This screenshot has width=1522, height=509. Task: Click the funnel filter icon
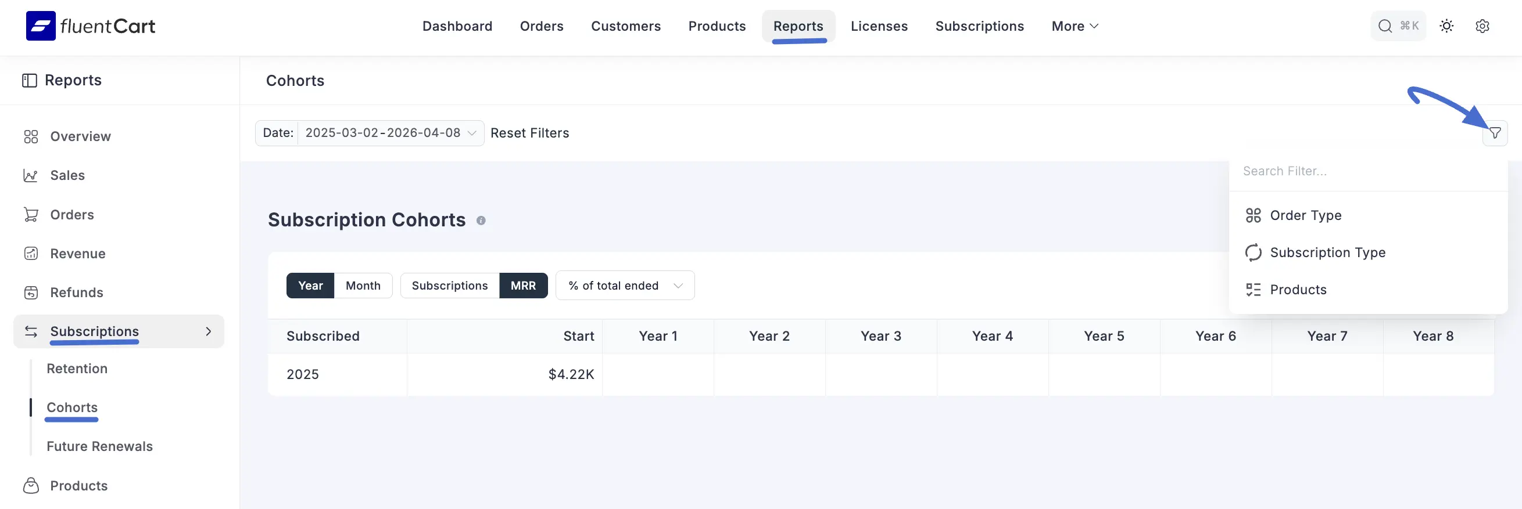[x=1494, y=133]
